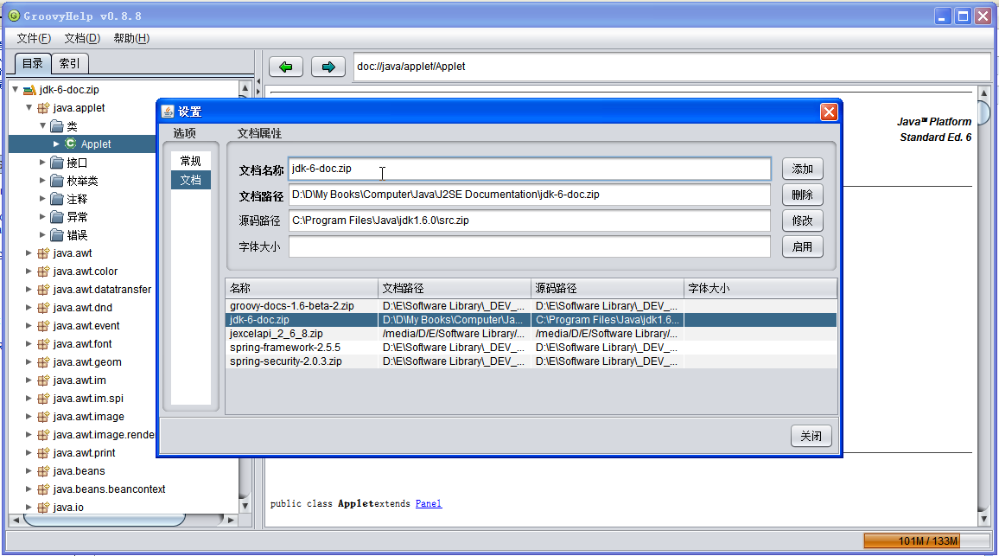Click the java.awt.event package icon
The width and height of the screenshot is (999, 556).
pos(43,326)
